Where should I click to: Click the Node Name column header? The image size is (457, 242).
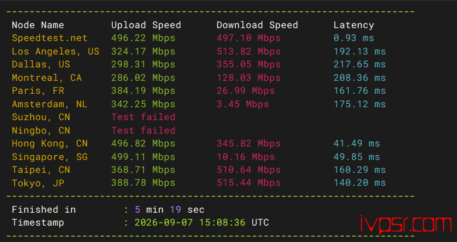click(38, 25)
